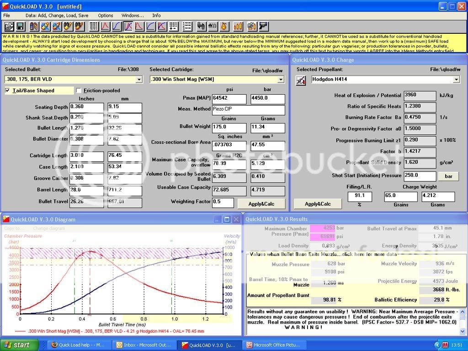Screen dimensions: 468x351
Task: Click the row of cartridges toolbar icon
Action: pos(238,27)
